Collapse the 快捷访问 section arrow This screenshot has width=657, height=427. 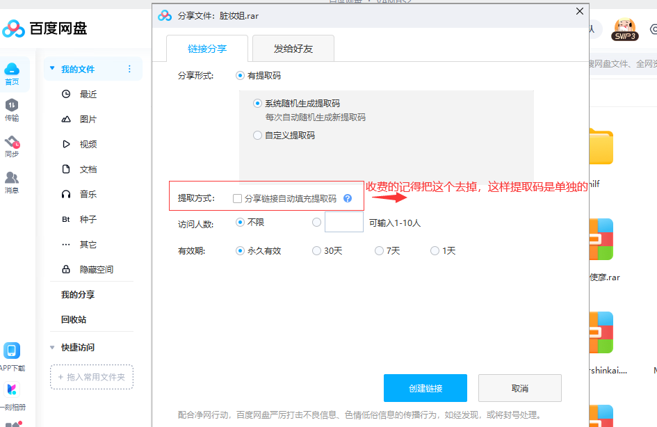[x=51, y=347]
